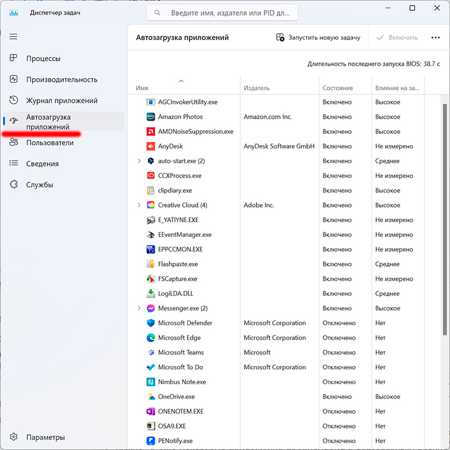450x450 pixels.
Task: Click the Amazon Photos app icon
Action: [x=150, y=117]
